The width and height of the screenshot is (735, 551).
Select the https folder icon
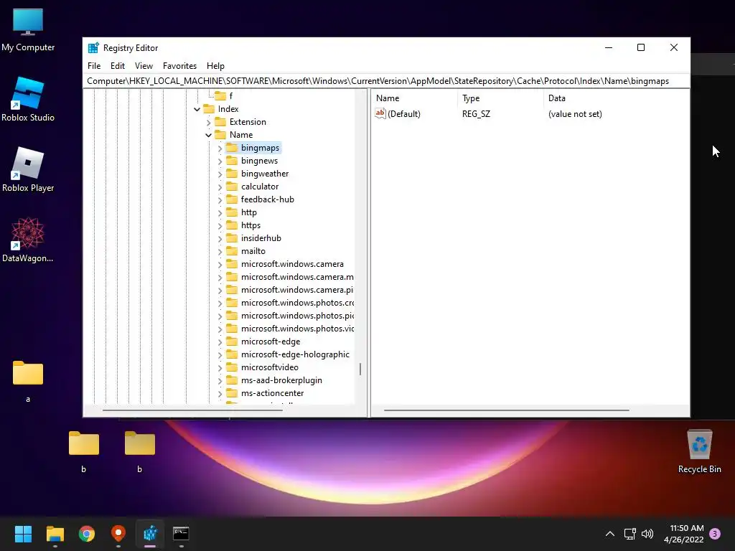point(232,225)
